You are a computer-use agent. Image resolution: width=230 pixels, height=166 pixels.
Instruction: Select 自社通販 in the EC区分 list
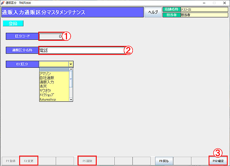click(54, 78)
